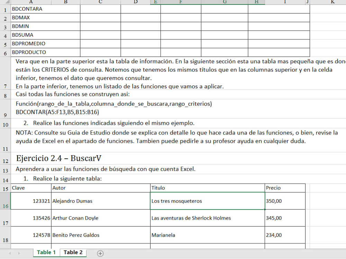The width and height of the screenshot is (346, 259).
Task: Select column K header
Action: 333,2
